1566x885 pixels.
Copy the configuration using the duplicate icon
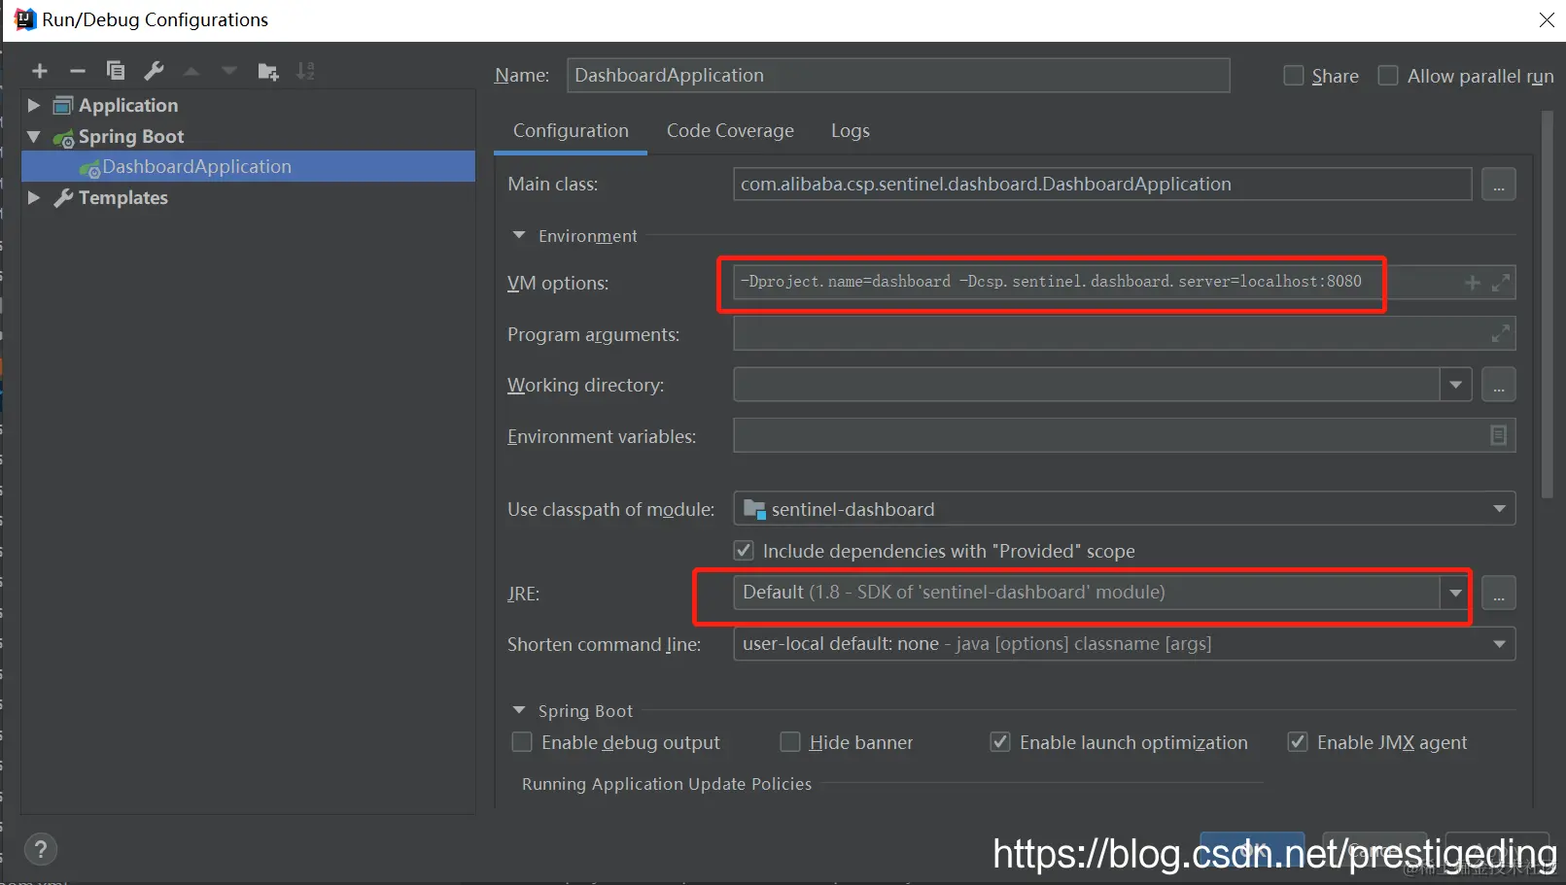[116, 71]
